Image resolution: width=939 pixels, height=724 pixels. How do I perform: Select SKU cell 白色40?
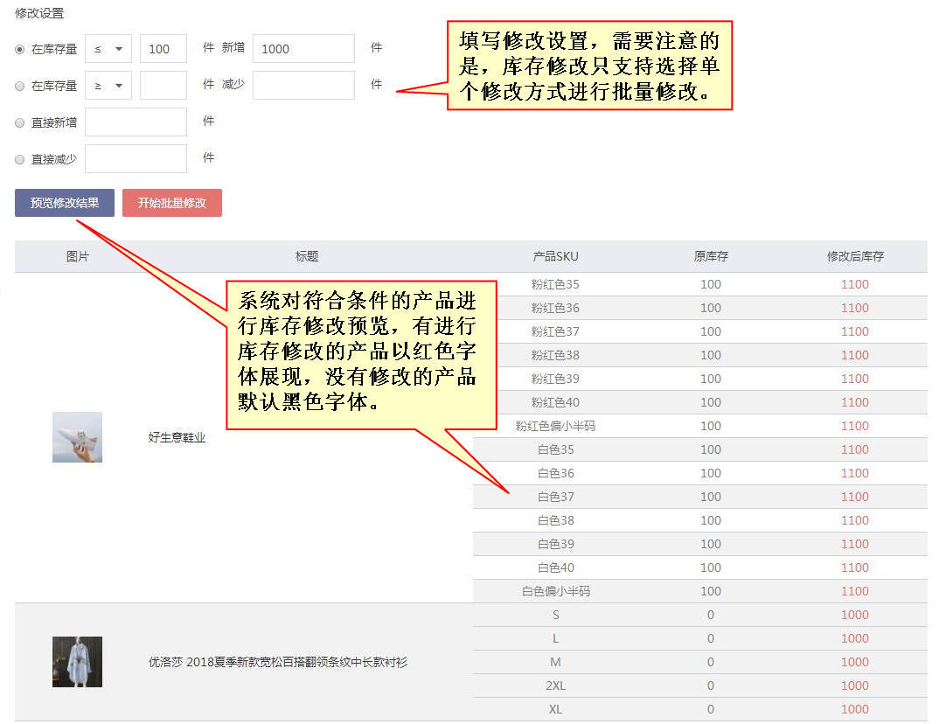[556, 567]
